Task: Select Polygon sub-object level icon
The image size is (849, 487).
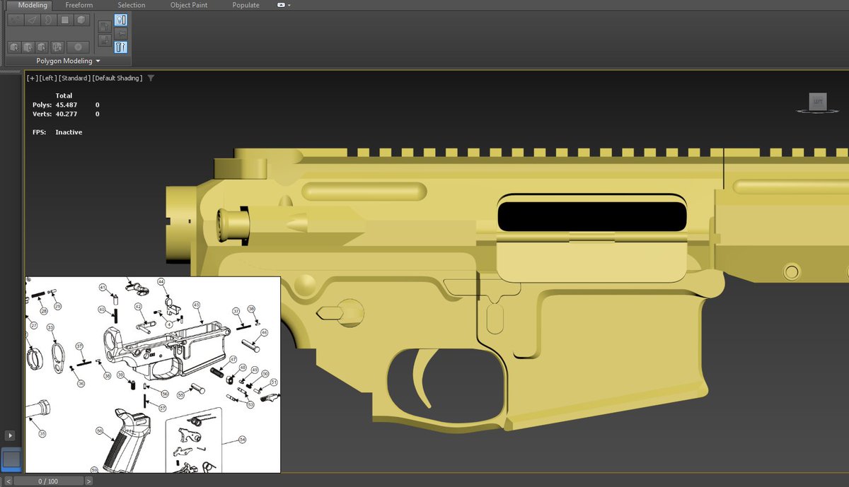Action: [65, 20]
